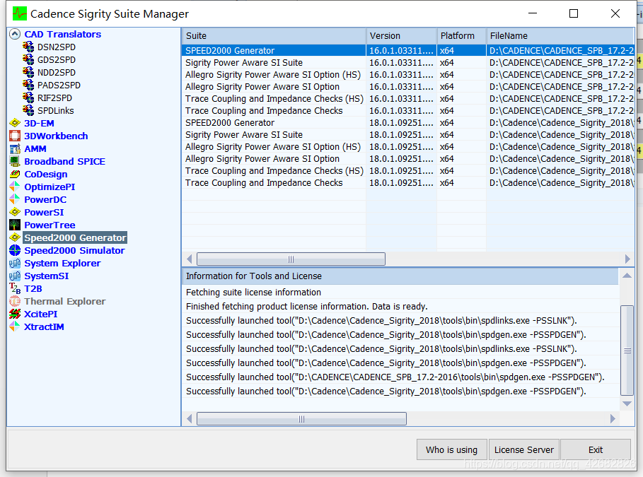Click the CoDesign icon
643x477 pixels.
tap(15, 174)
